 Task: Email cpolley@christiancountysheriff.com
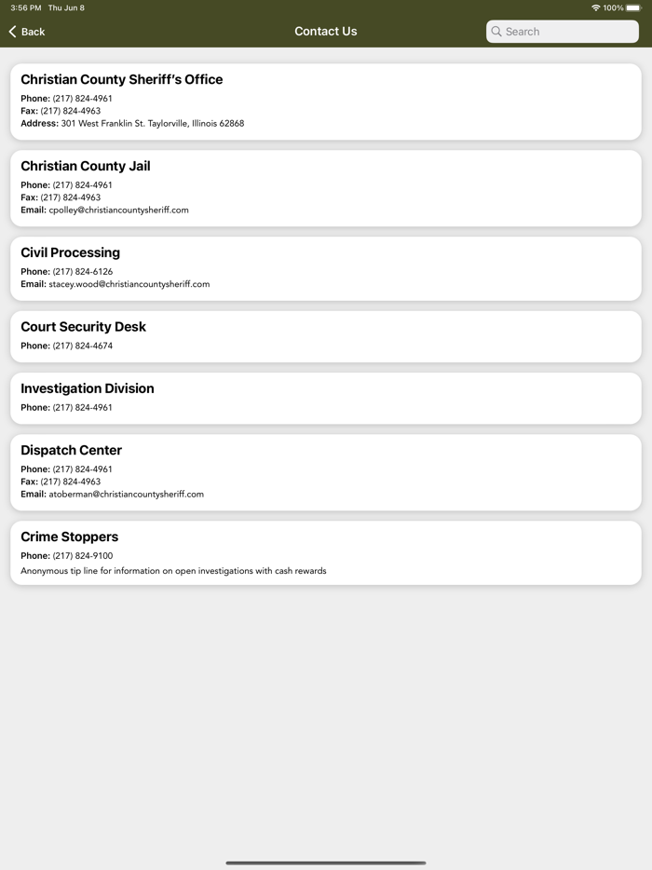(118, 210)
